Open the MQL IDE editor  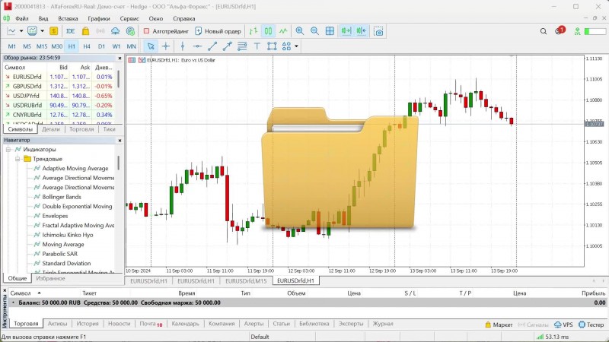click(70, 31)
